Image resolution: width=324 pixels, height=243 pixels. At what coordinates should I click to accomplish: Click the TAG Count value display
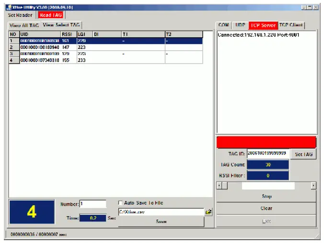[x=268, y=165]
